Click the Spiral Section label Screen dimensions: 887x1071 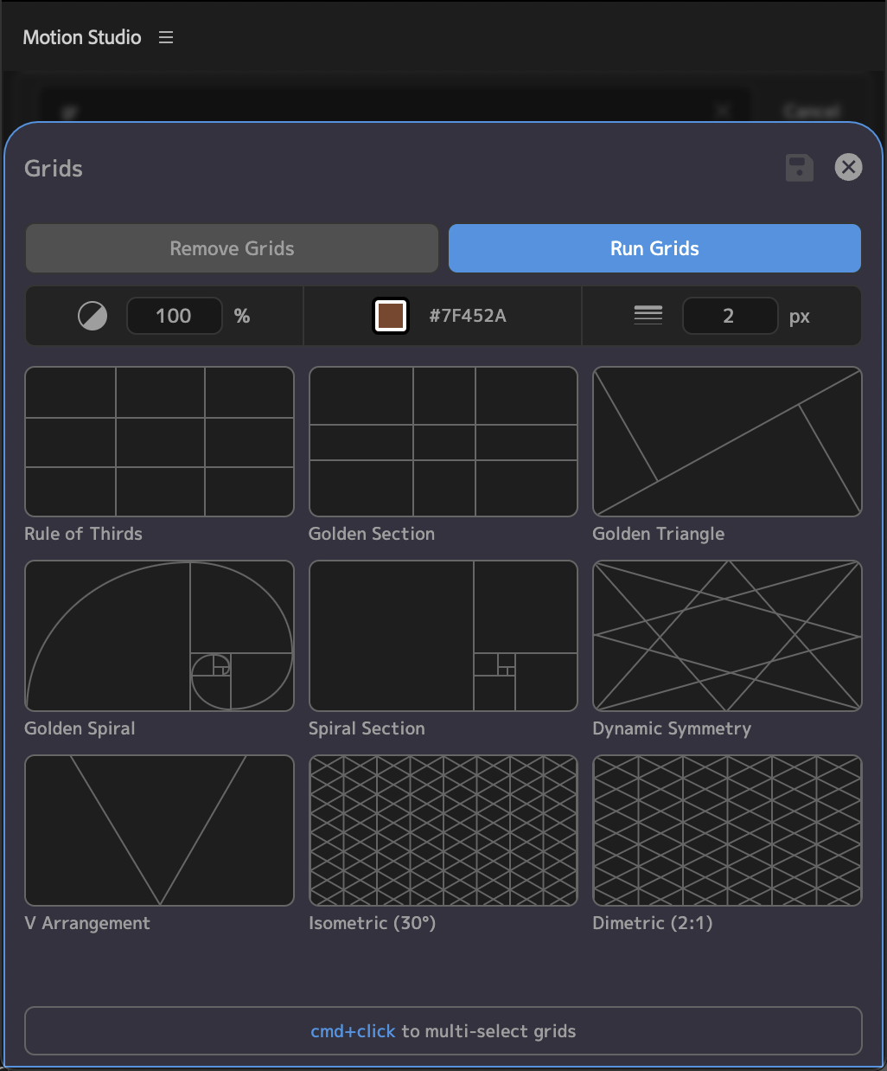pyautogui.click(x=367, y=728)
